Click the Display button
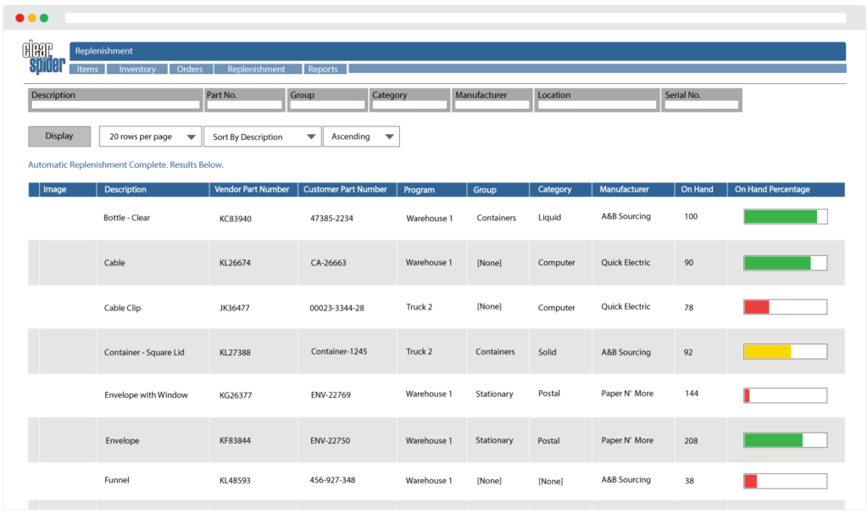The width and height of the screenshot is (868, 514). pos(58,136)
